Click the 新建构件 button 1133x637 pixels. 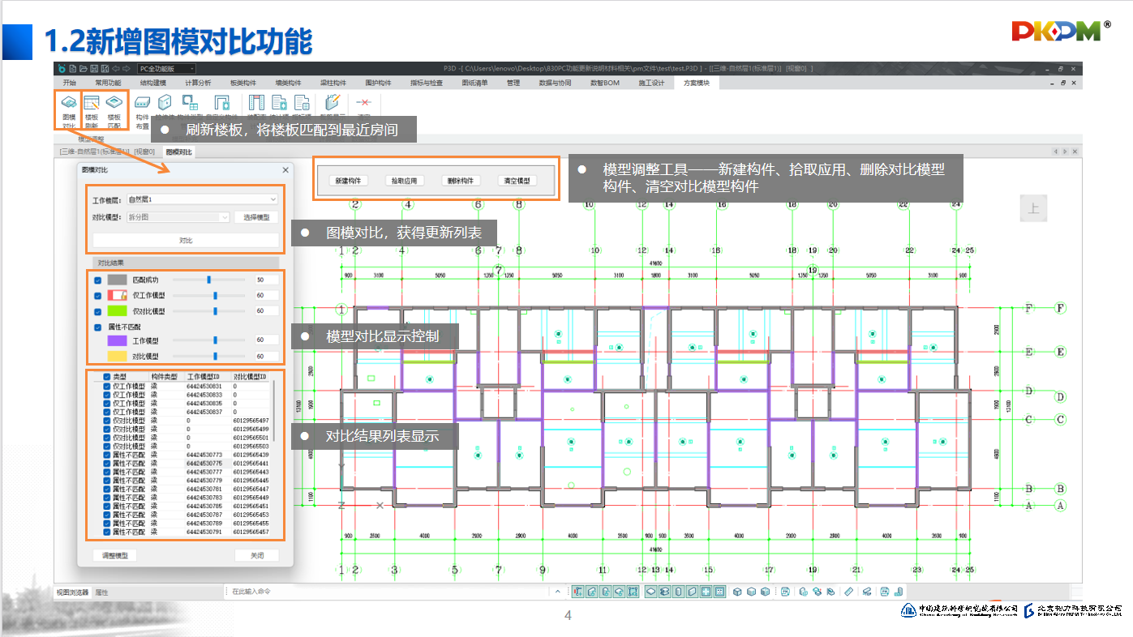[x=348, y=181]
